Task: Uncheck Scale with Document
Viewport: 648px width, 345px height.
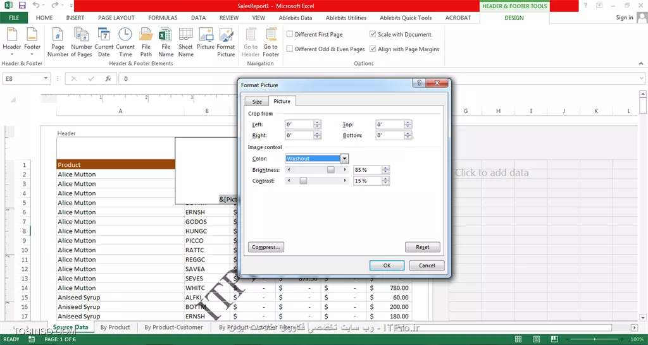Action: tap(373, 34)
